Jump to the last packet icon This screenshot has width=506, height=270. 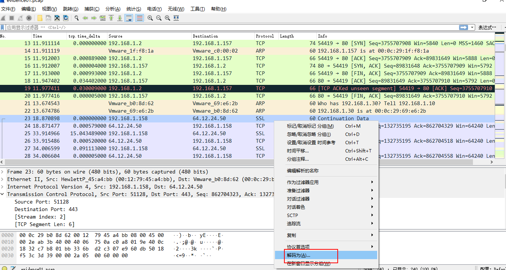pos(120,18)
